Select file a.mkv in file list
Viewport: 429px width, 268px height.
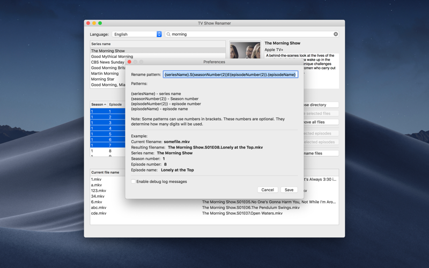pos(97,185)
